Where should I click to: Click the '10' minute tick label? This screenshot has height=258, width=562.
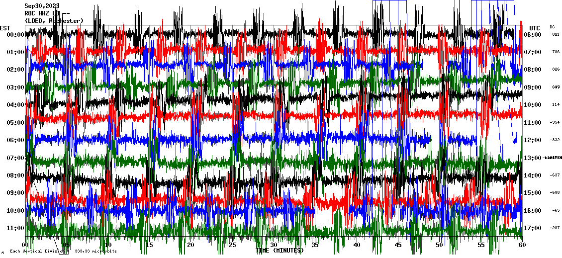point(108,245)
